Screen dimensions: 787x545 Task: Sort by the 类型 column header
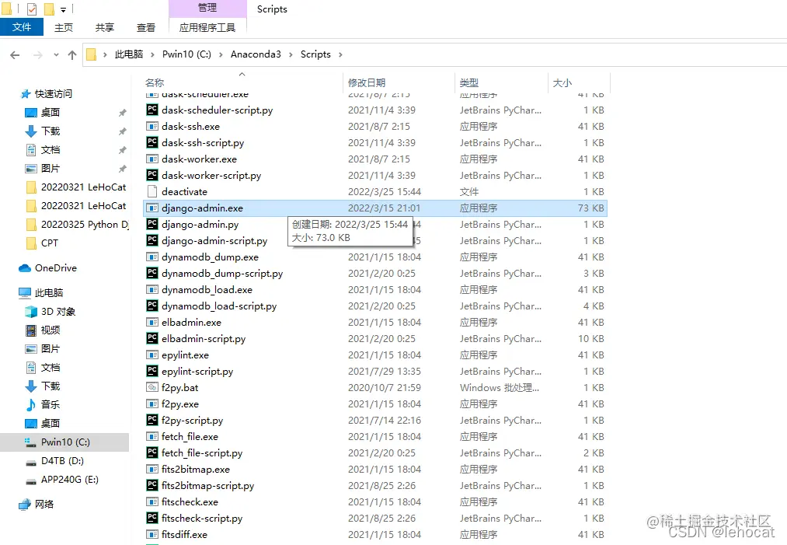468,83
